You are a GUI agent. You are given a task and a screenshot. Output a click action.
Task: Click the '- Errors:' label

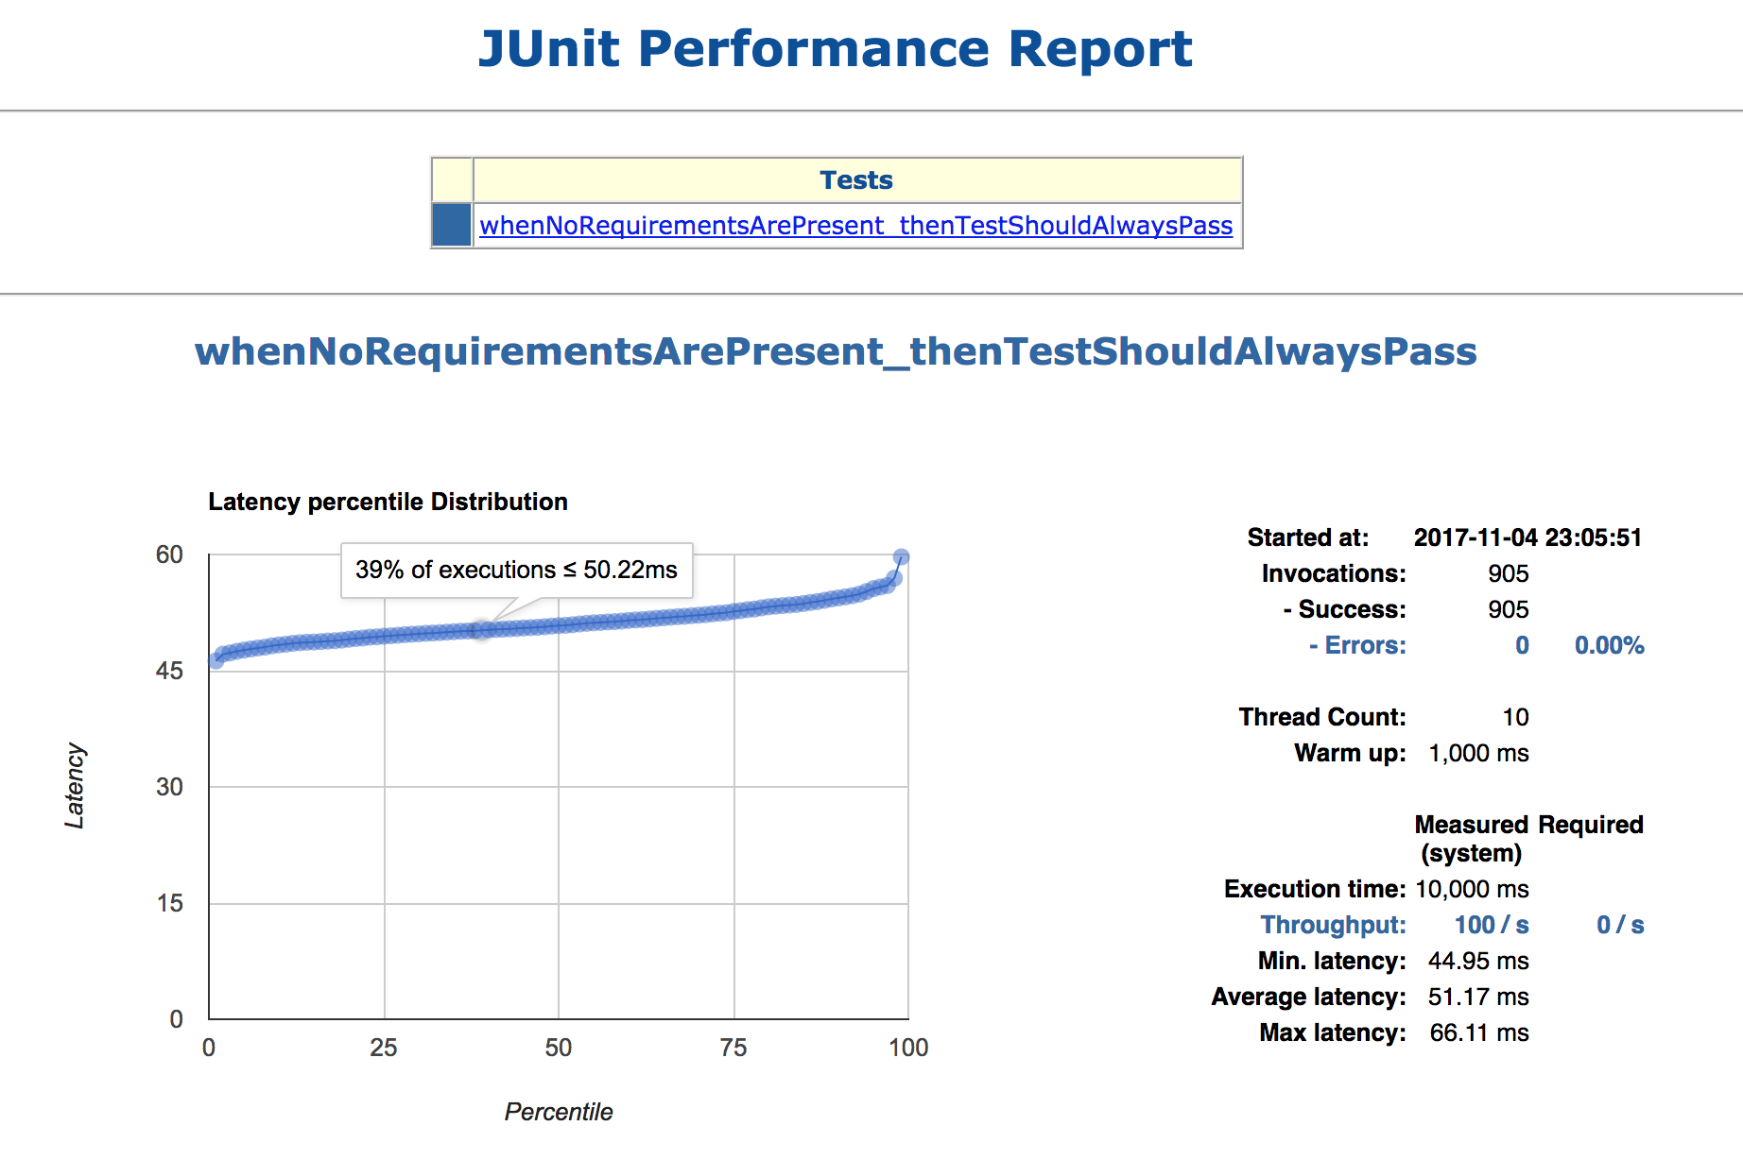point(1357,645)
